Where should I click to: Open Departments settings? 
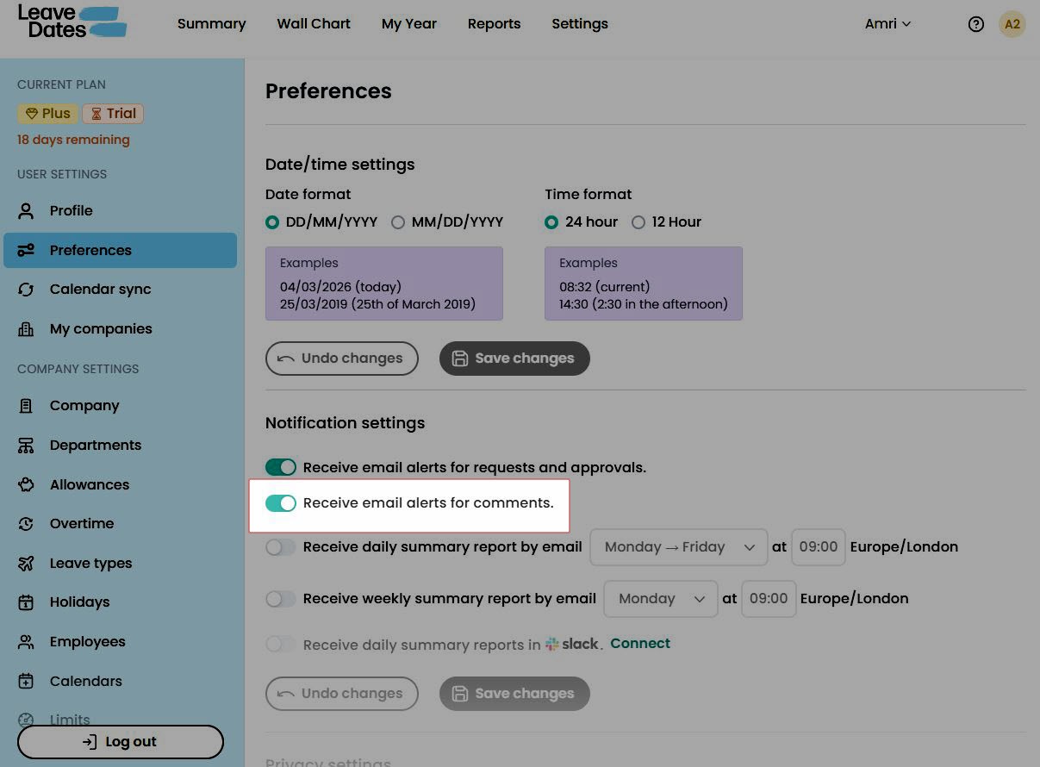click(120, 446)
